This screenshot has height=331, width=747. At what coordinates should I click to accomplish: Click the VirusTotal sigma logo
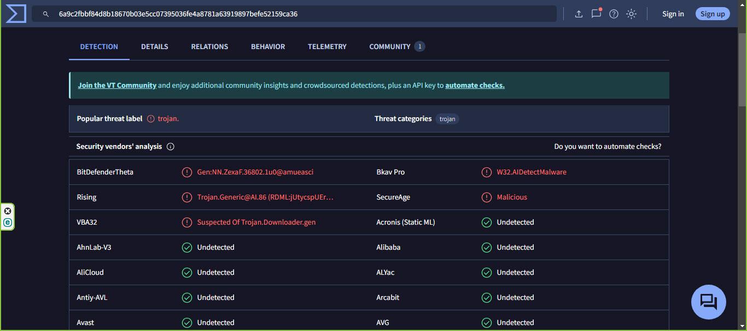coord(16,14)
